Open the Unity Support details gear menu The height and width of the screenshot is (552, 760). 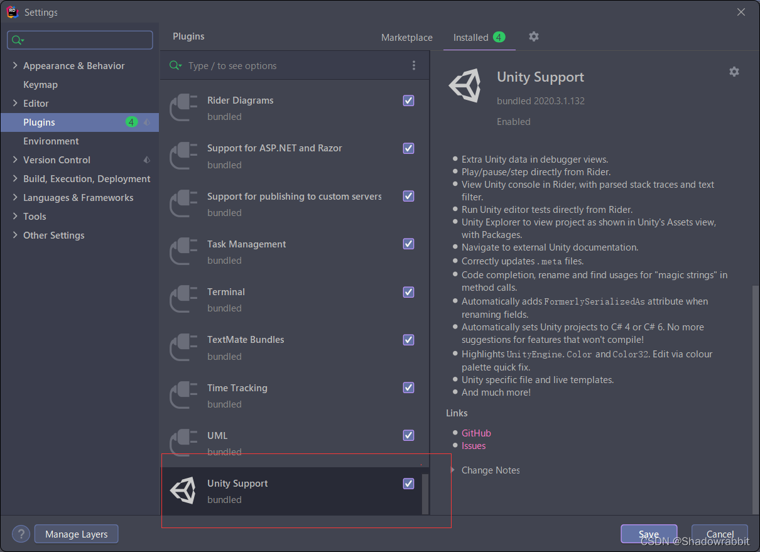[734, 72]
